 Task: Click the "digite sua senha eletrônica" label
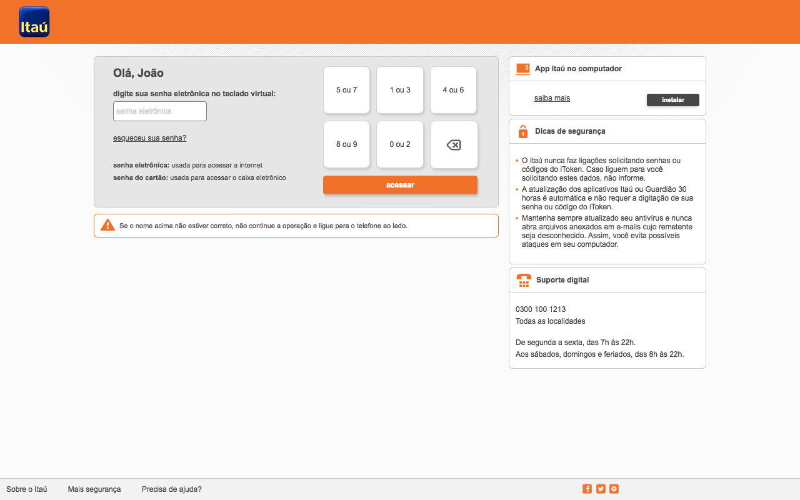tap(194, 94)
